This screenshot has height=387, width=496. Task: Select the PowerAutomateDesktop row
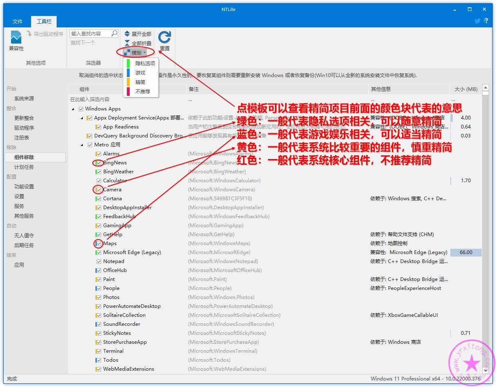[x=275, y=306]
